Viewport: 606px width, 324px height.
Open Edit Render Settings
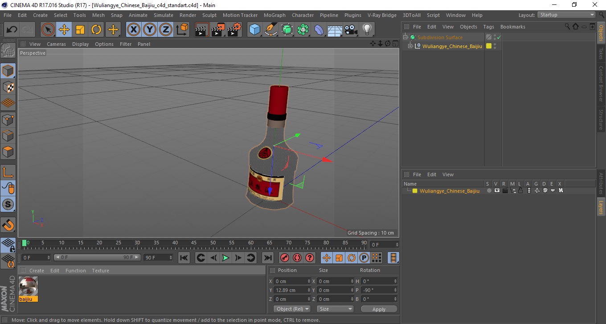click(234, 30)
